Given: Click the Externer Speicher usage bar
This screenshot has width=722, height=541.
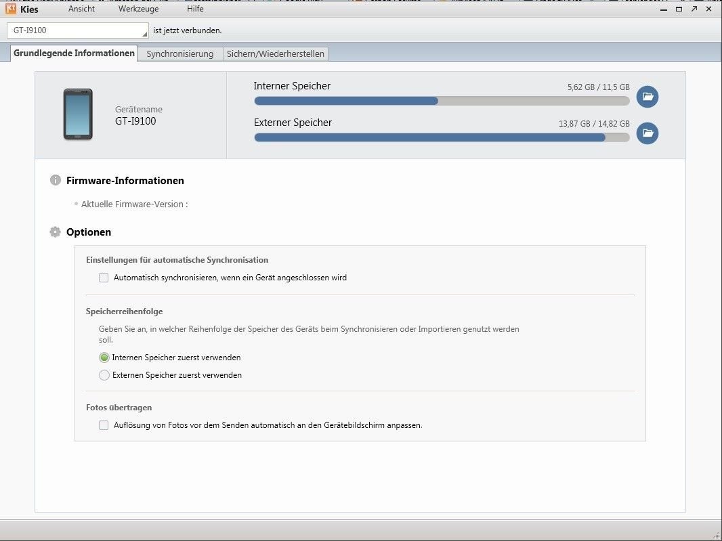Looking at the screenshot, I should pos(442,137).
